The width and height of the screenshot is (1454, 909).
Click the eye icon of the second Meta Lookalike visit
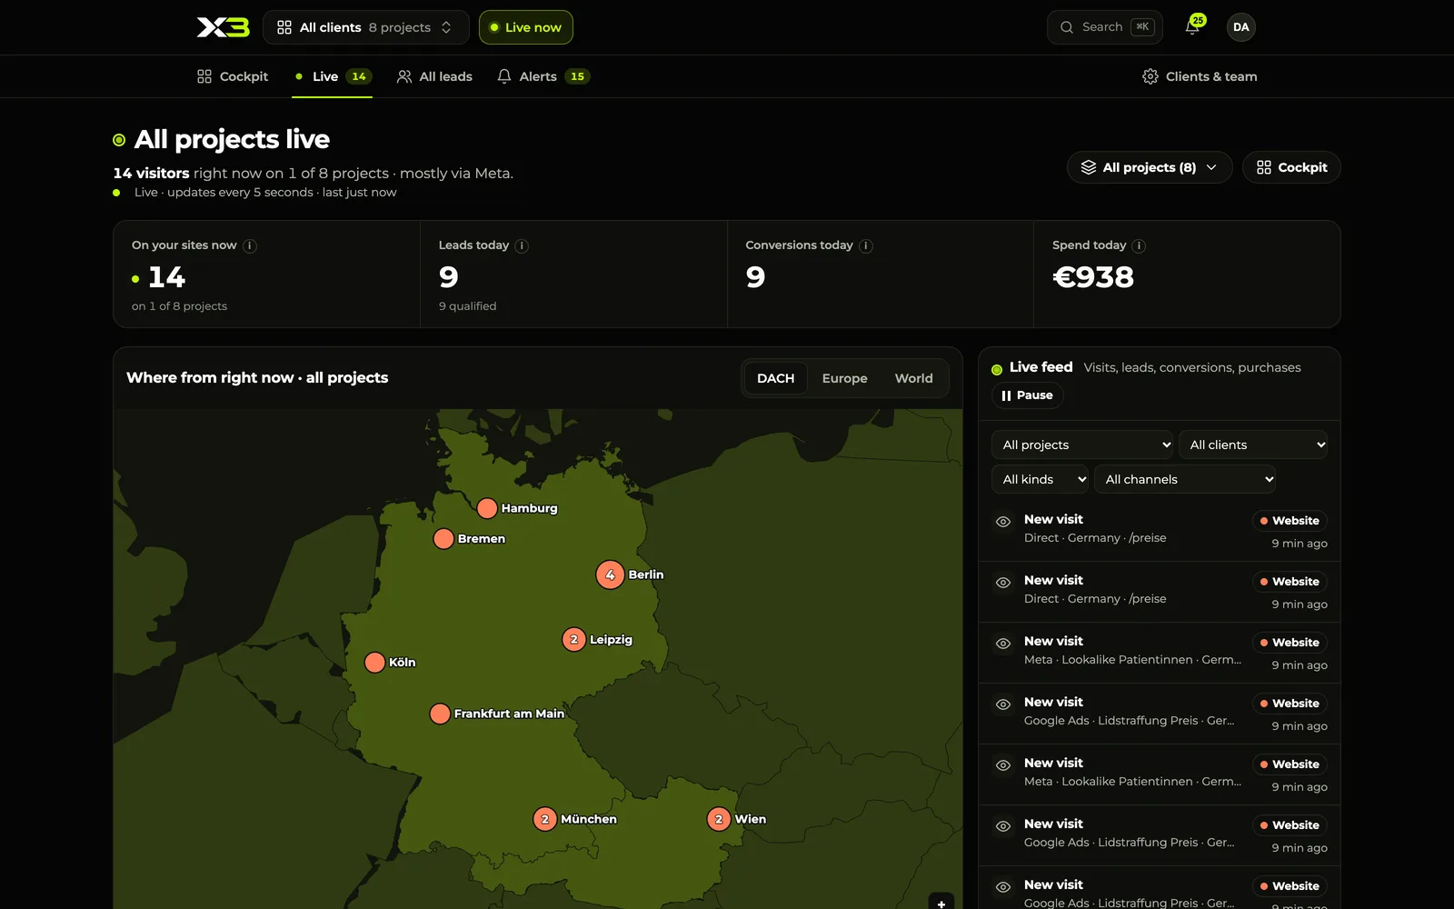point(1003,765)
